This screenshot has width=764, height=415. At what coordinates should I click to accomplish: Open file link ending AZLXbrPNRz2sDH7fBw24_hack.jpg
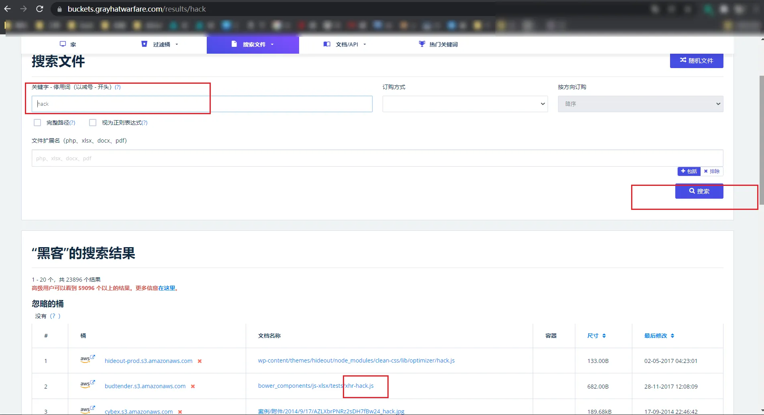[x=331, y=411]
